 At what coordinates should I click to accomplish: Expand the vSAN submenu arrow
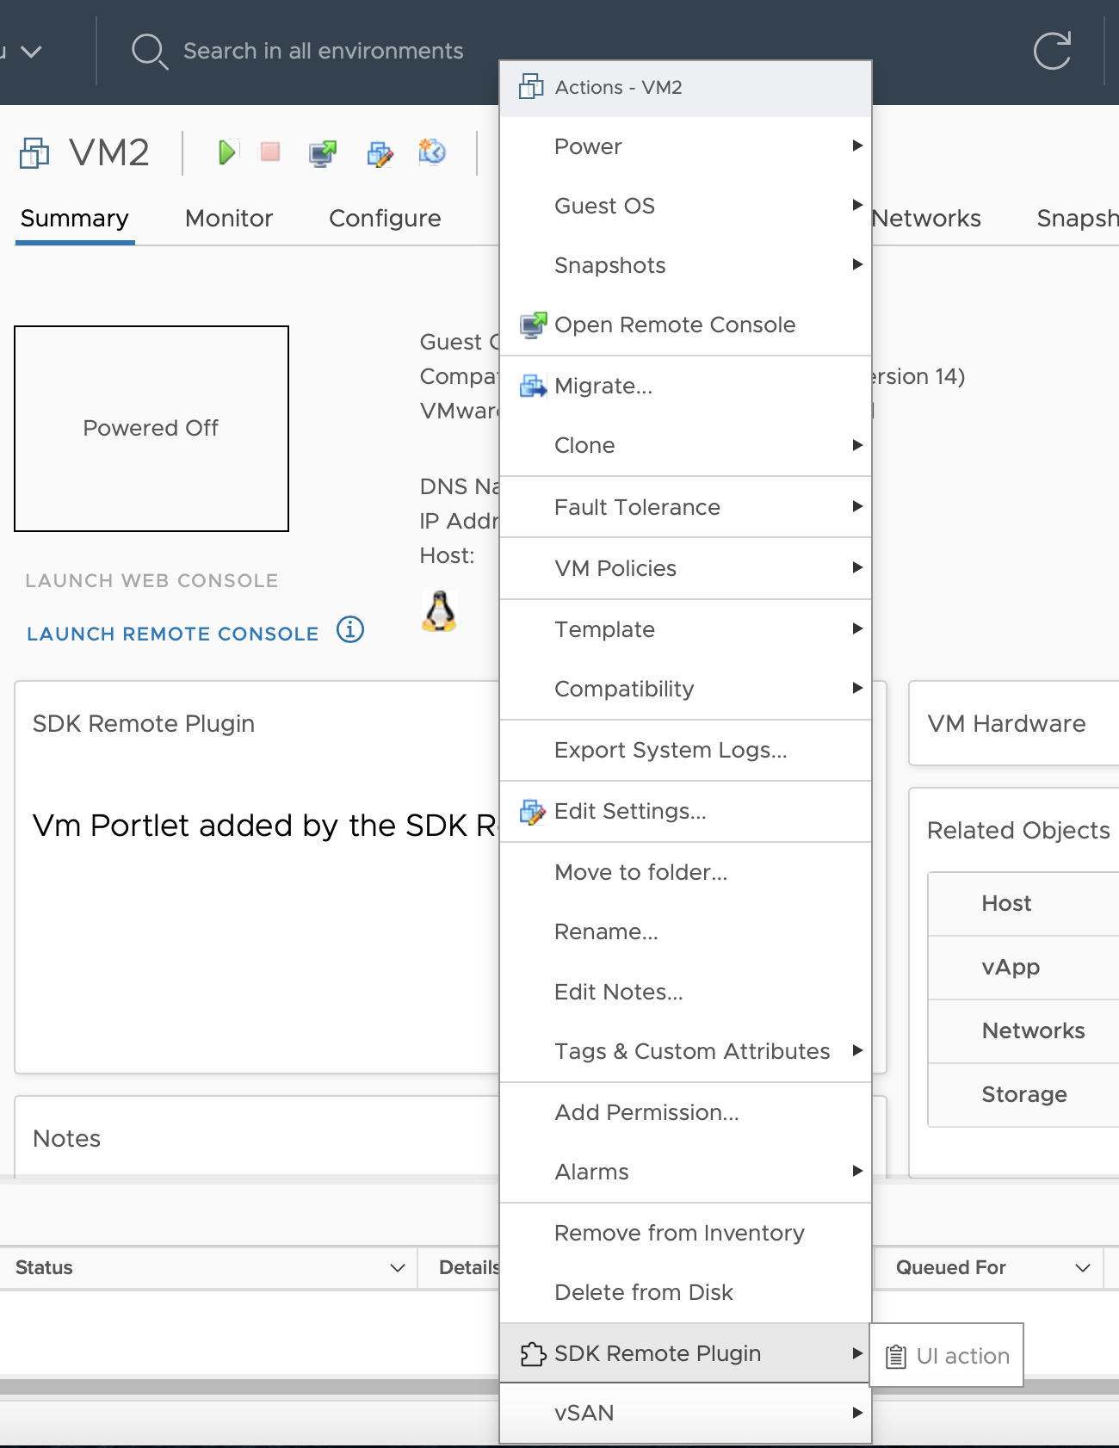tap(857, 1413)
